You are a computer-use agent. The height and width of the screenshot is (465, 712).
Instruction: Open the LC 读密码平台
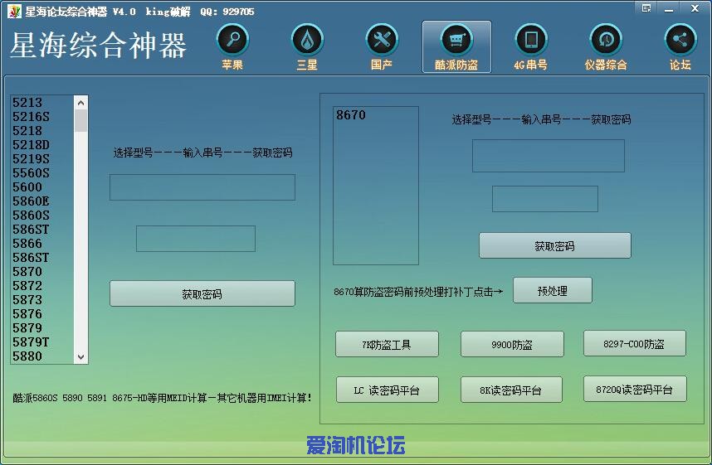coord(388,390)
